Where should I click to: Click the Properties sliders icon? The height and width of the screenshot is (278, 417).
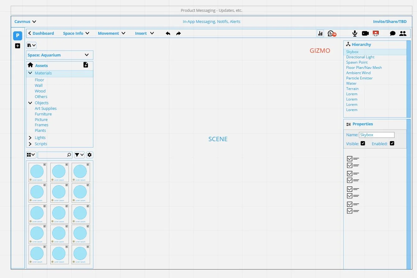point(349,124)
